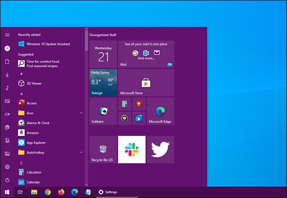Open the Microsoft Store tile
The height and width of the screenshot is (198, 287).
click(146, 82)
